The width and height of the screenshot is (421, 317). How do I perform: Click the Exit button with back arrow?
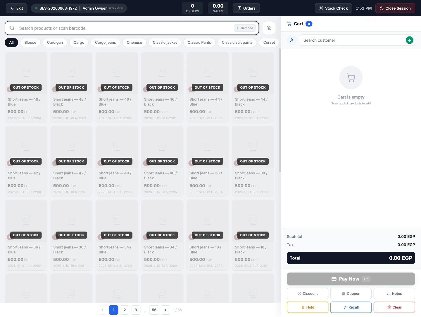[x=17, y=8]
